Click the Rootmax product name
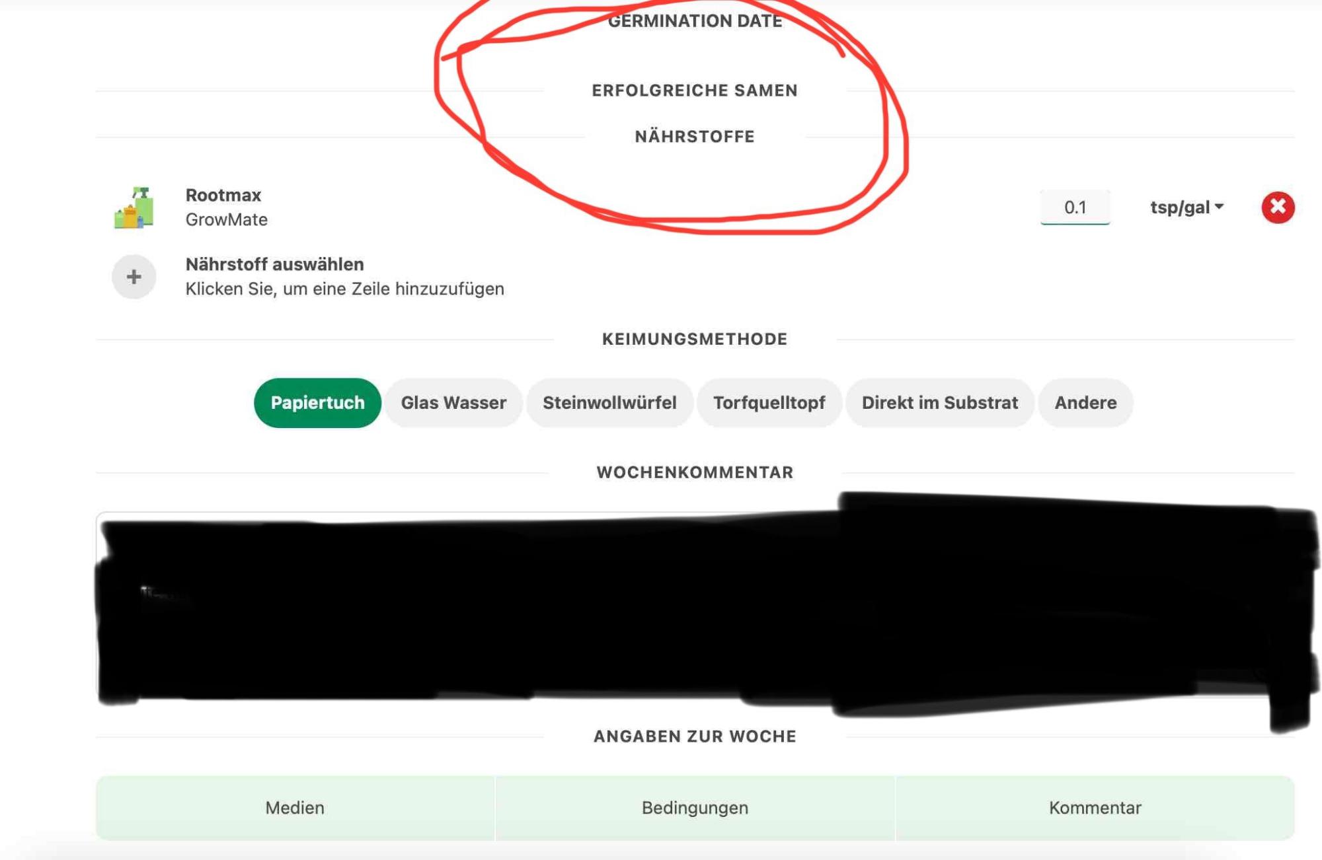Viewport: 1322px width, 860px height. pyautogui.click(x=223, y=195)
